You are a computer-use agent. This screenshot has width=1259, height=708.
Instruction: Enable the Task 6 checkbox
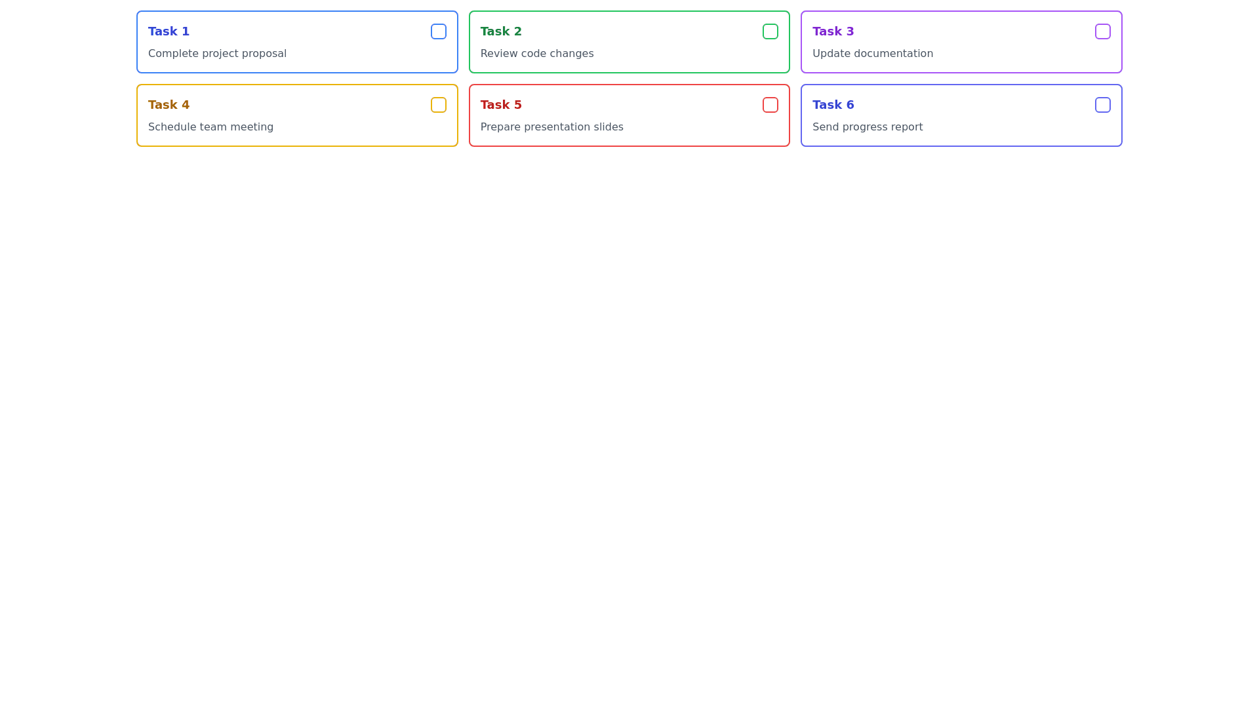1102,105
